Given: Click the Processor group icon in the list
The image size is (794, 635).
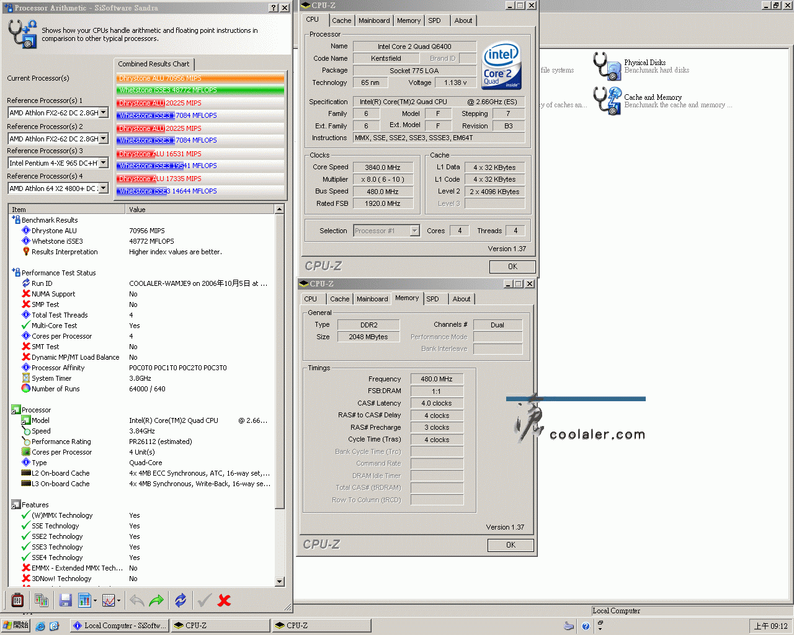Looking at the screenshot, I should 16,410.
